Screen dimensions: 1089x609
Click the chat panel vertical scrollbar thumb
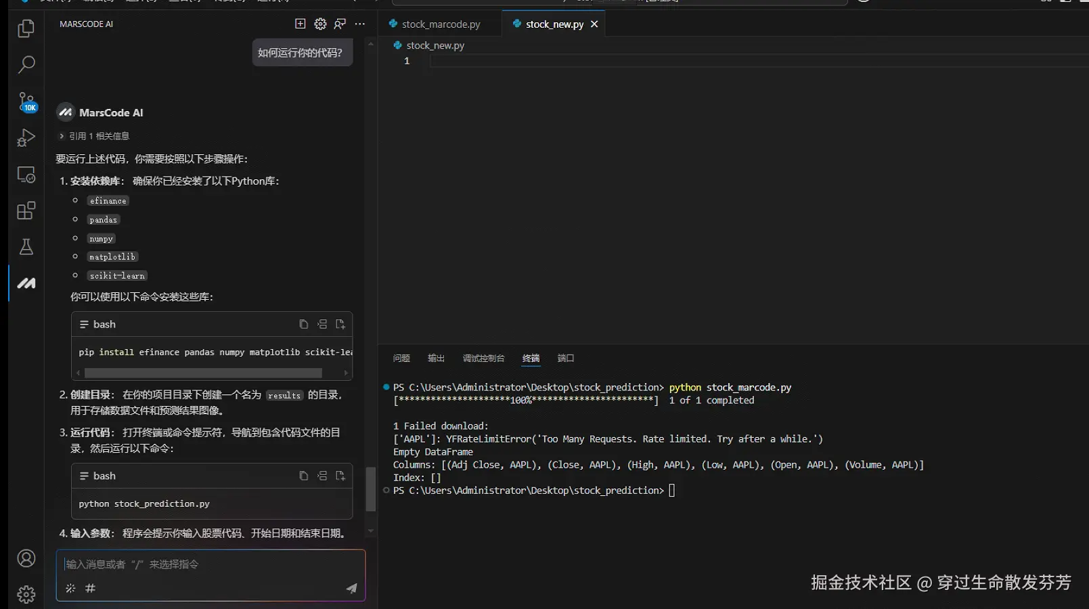(370, 489)
